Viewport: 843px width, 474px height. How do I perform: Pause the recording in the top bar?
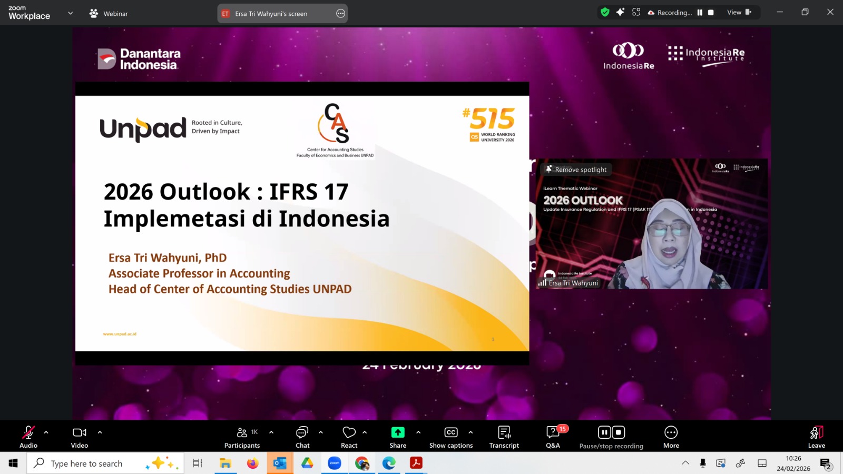(700, 13)
